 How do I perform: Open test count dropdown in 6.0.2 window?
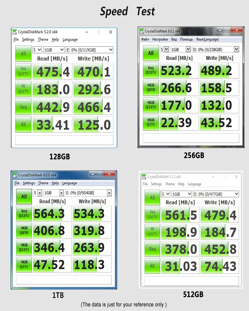point(164,49)
